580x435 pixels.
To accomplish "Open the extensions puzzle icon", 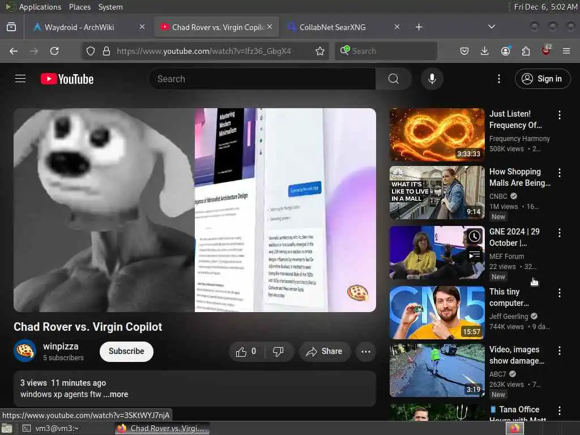I will (526, 51).
